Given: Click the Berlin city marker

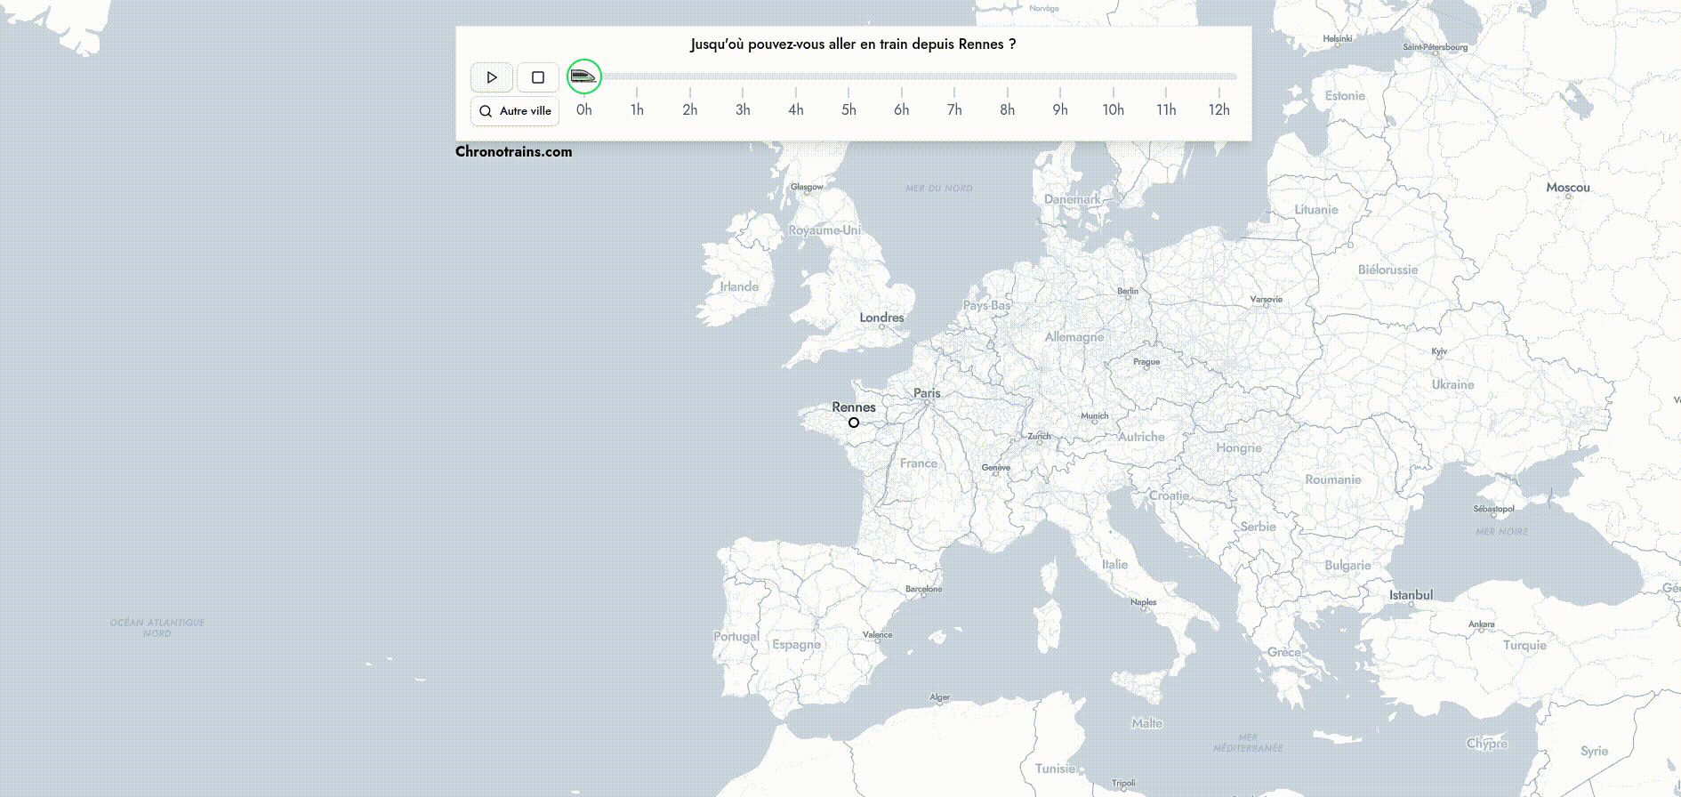Looking at the screenshot, I should tap(1128, 296).
